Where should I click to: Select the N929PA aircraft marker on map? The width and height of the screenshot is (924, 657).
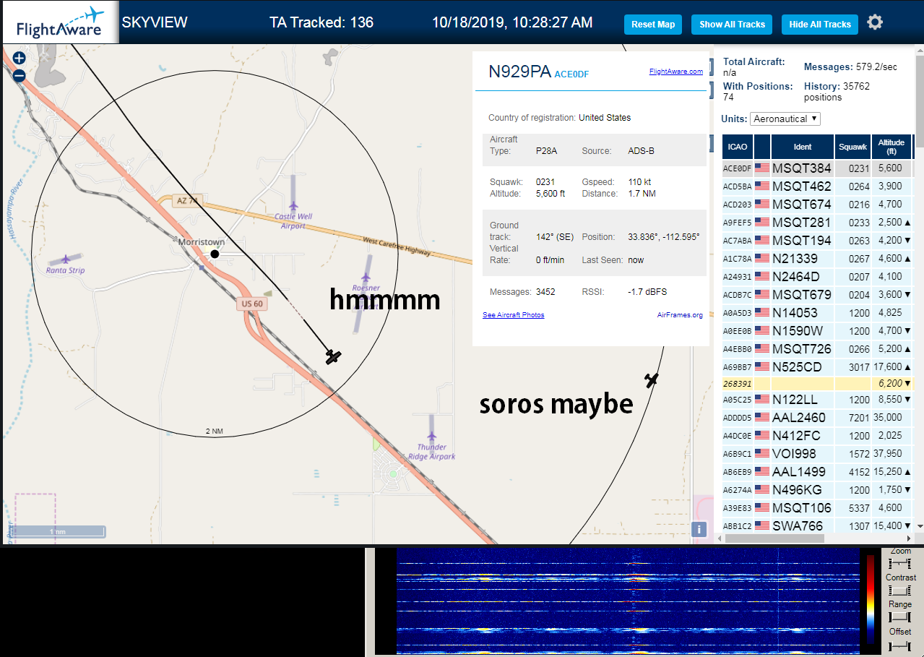333,356
